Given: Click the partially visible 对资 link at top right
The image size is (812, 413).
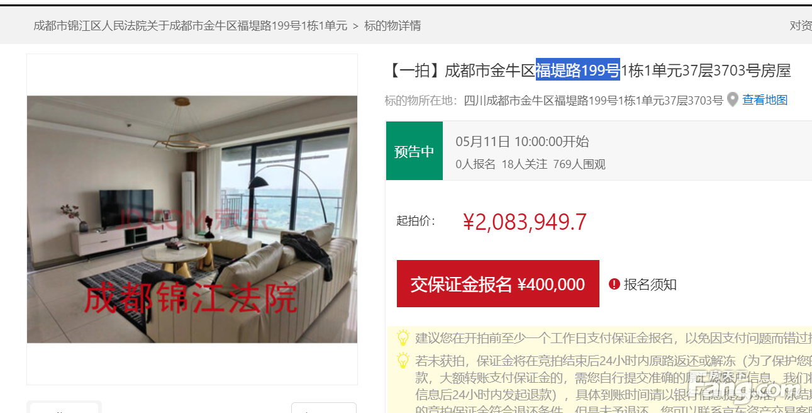Looking at the screenshot, I should [801, 26].
